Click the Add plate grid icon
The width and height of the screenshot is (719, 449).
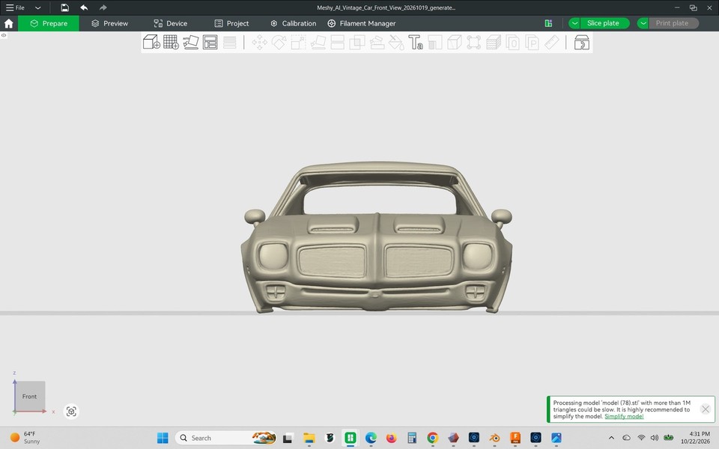(x=171, y=42)
